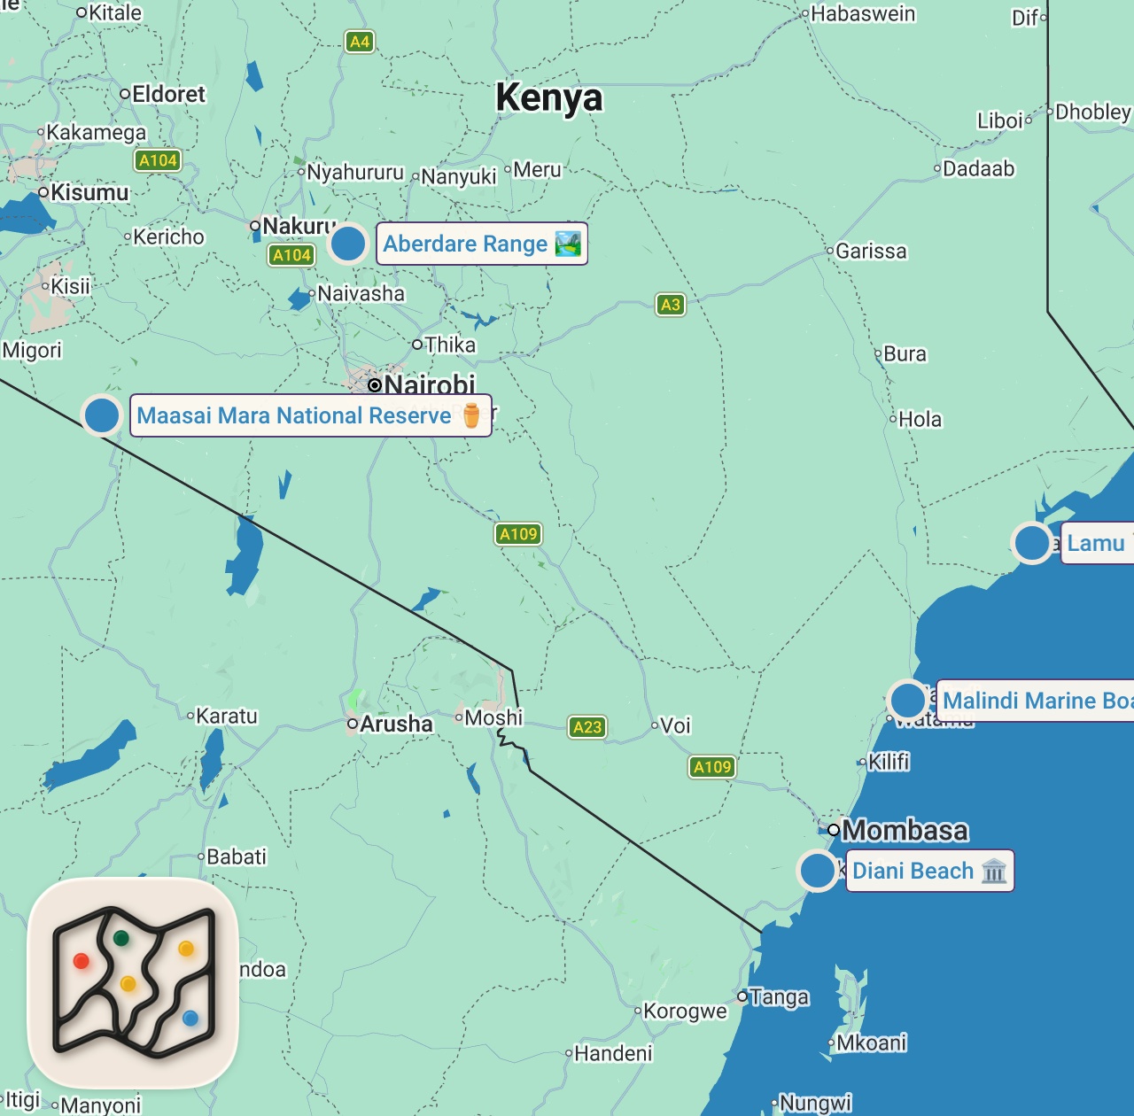Viewport: 1134px width, 1116px height.
Task: Click the Liboi town label
Action: (x=999, y=120)
